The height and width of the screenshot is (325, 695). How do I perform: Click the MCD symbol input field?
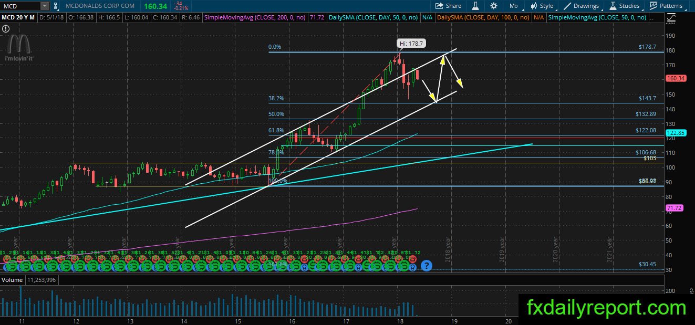[x=21, y=6]
